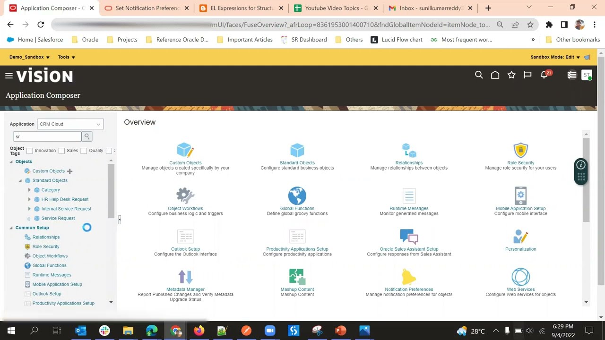Open the Personalization icon
605x340 pixels.
(520, 237)
